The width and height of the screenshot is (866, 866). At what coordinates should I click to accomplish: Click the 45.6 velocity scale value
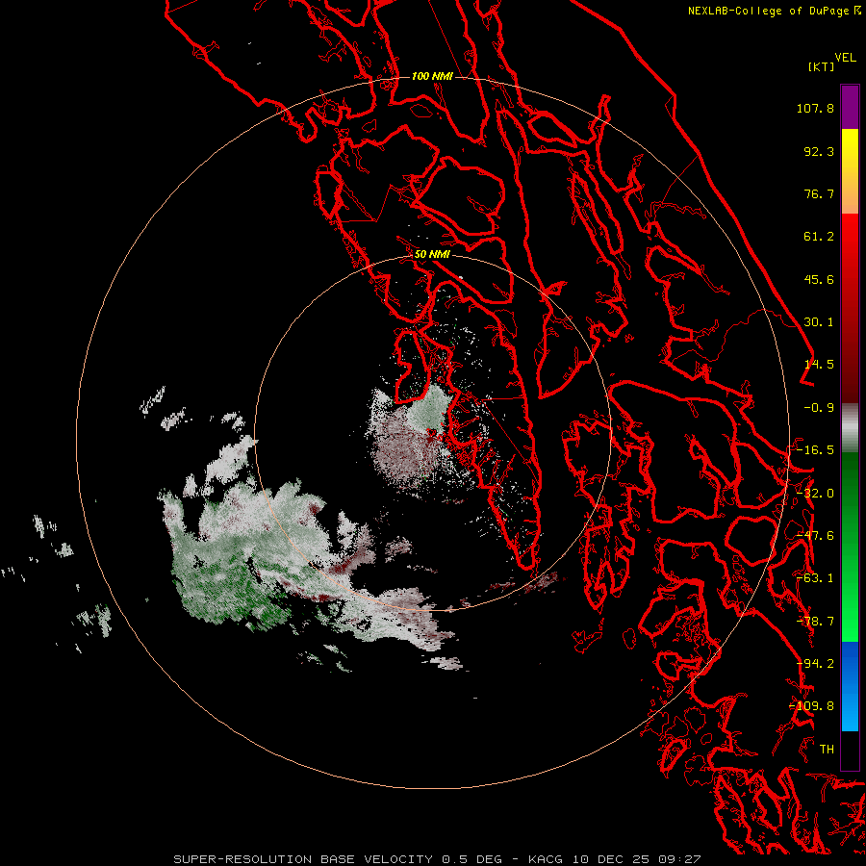click(819, 279)
